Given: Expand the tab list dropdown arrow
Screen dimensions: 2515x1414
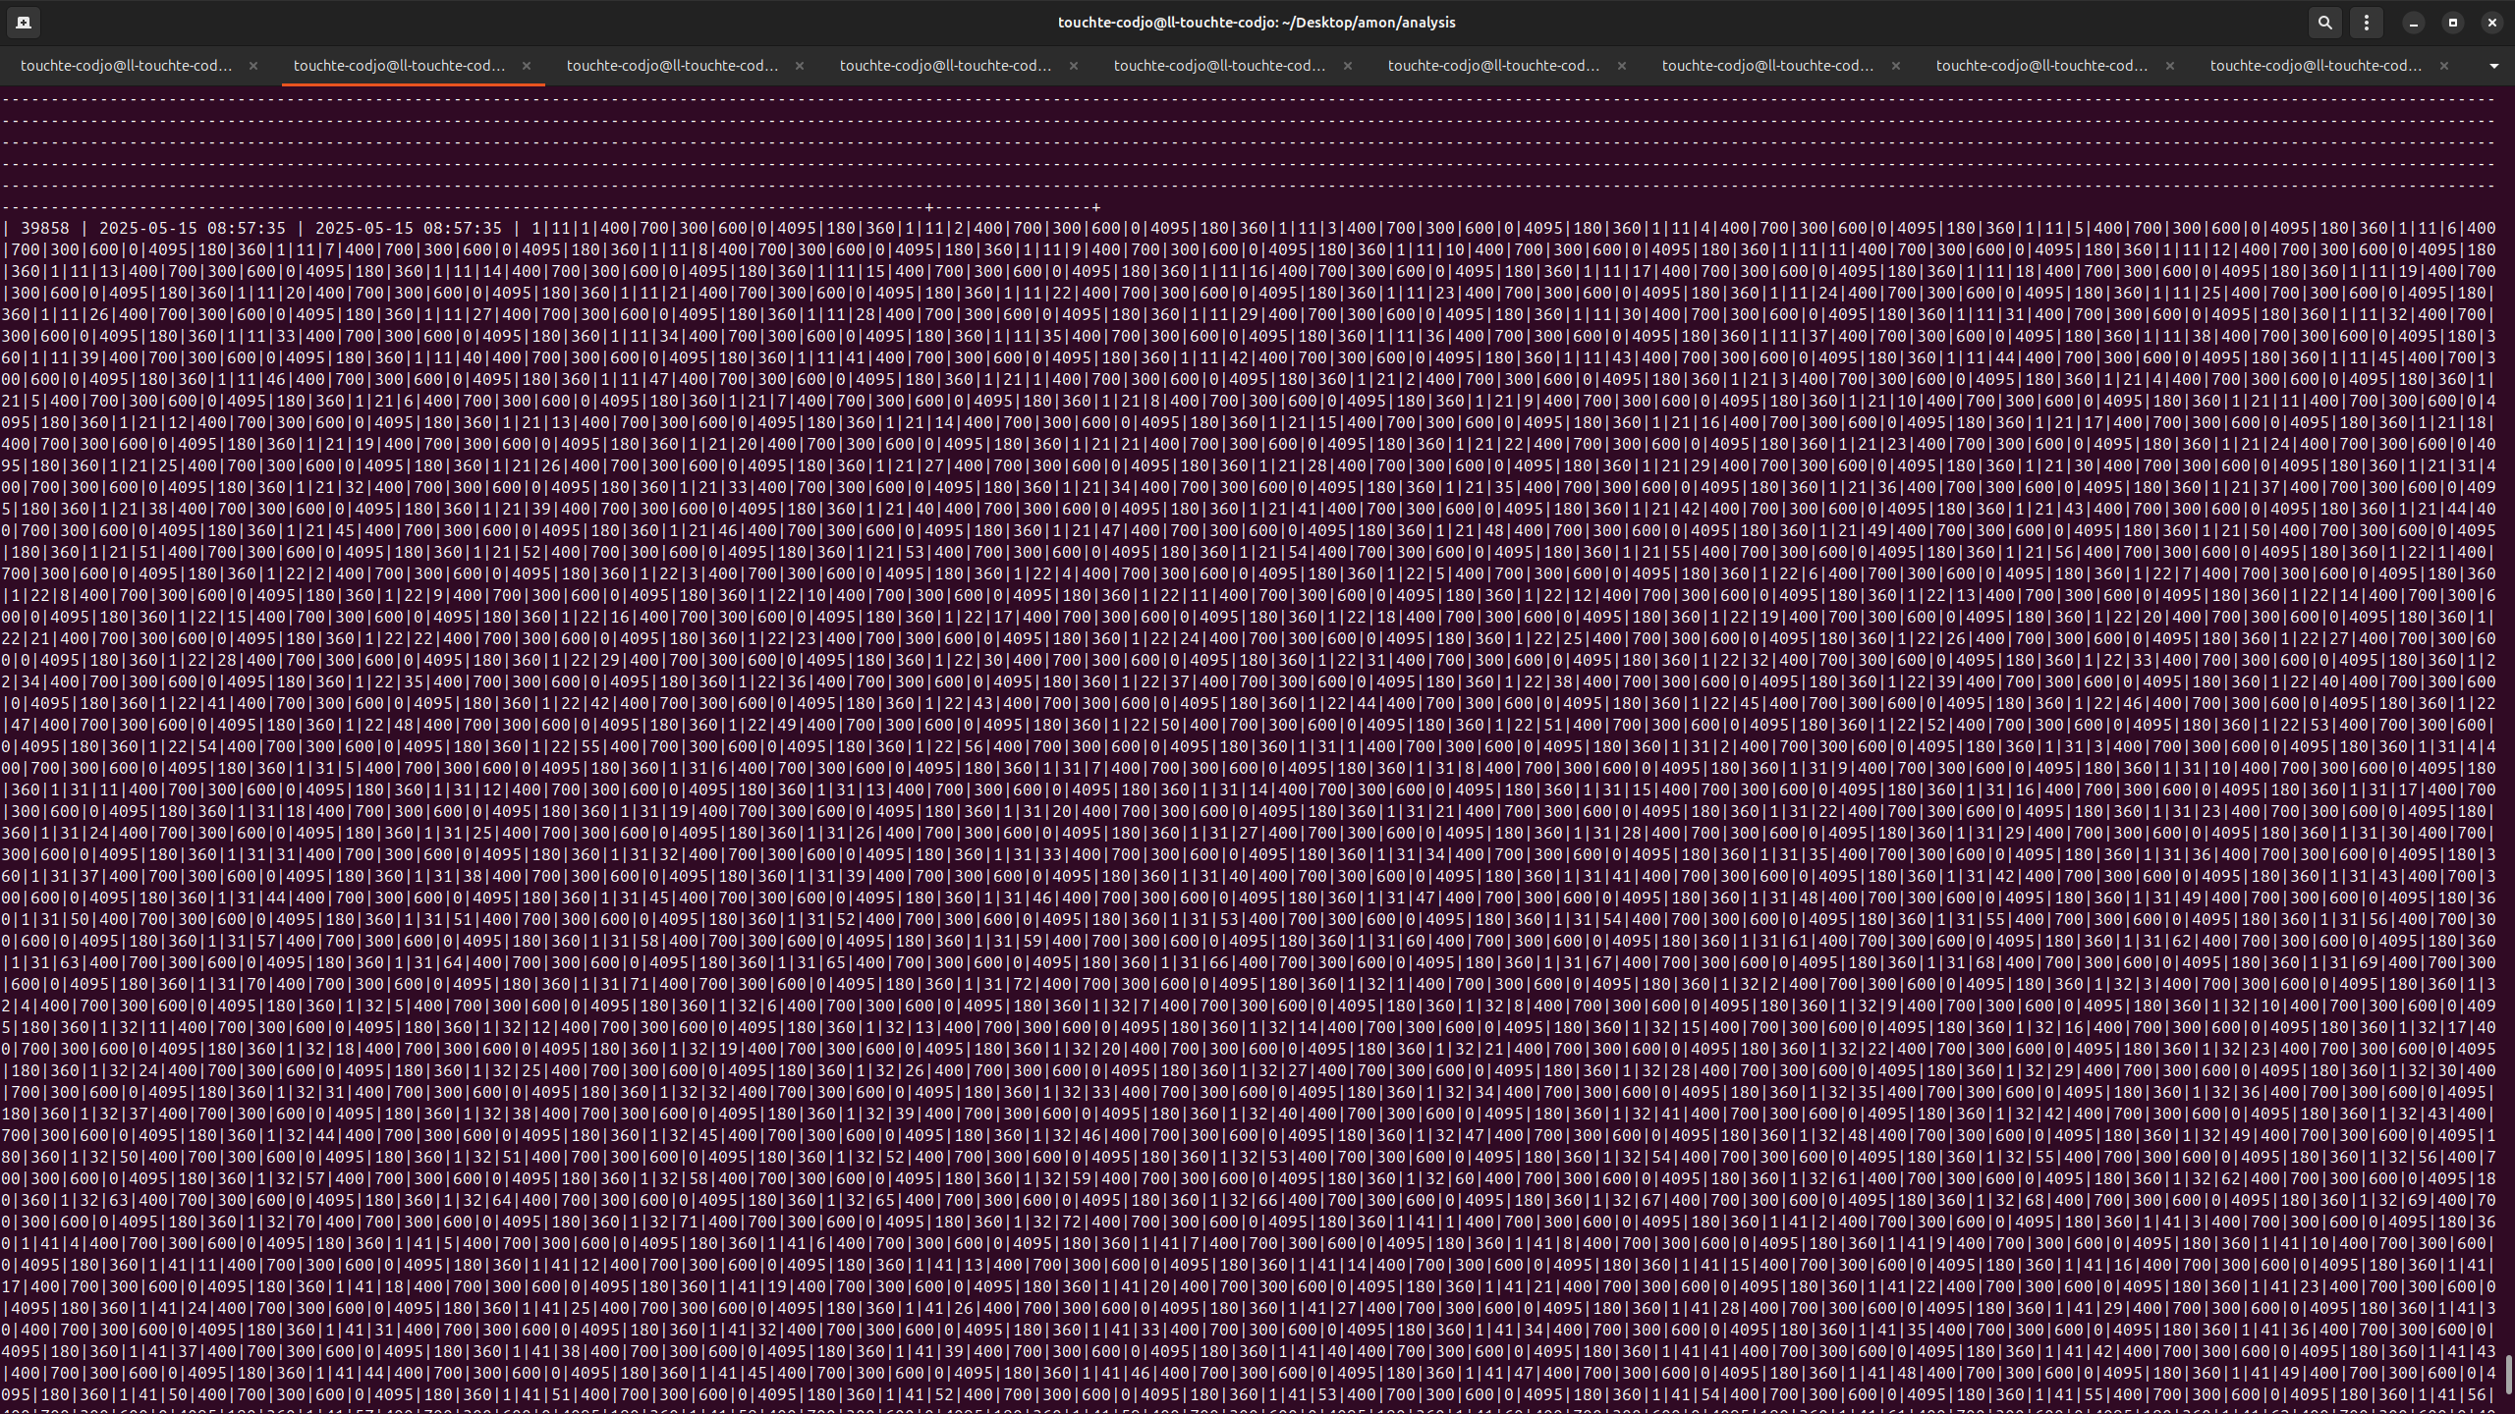Looking at the screenshot, I should [x=2493, y=66].
